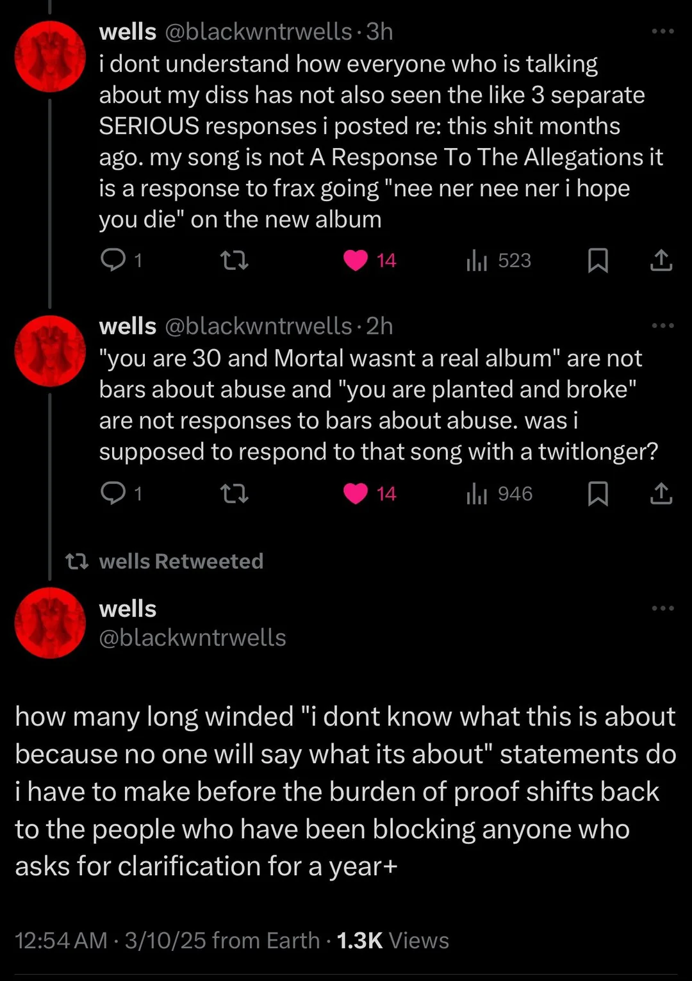Open the avatar on the 3h tweet

50,56
